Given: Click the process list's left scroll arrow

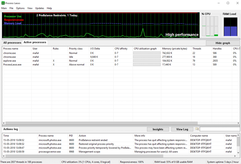Looking at the screenshot, I should click(4, 123).
